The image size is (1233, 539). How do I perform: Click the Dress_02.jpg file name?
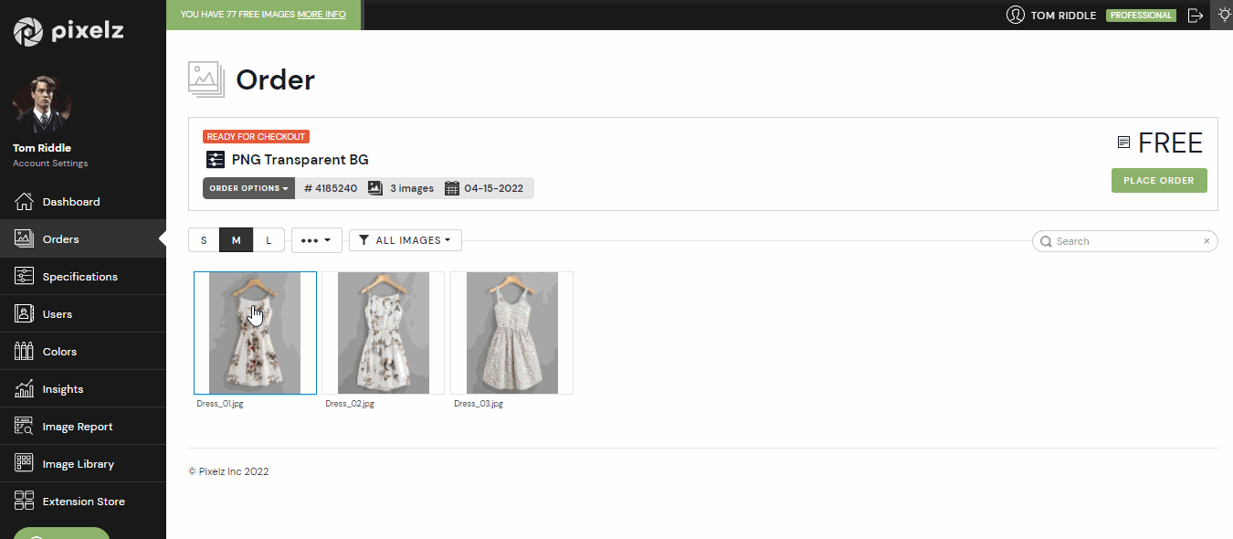pos(350,403)
